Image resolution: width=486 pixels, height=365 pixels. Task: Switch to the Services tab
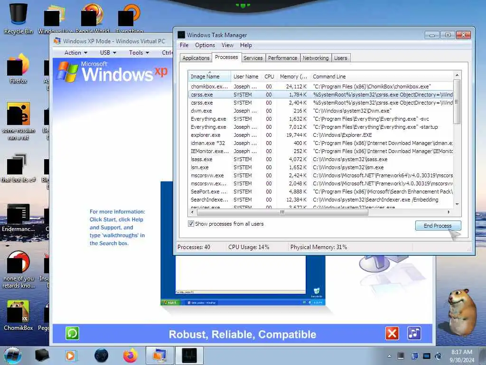(253, 58)
